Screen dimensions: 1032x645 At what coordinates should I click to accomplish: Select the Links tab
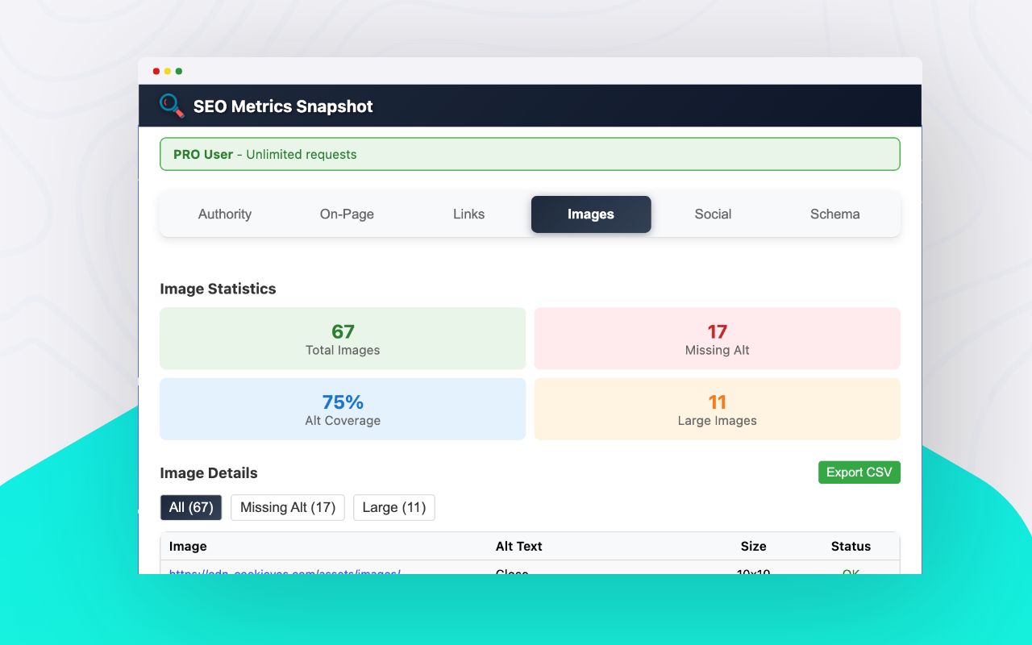coord(468,214)
